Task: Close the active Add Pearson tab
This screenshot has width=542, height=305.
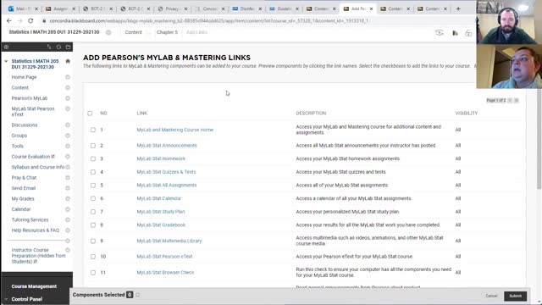Action: (x=371, y=8)
